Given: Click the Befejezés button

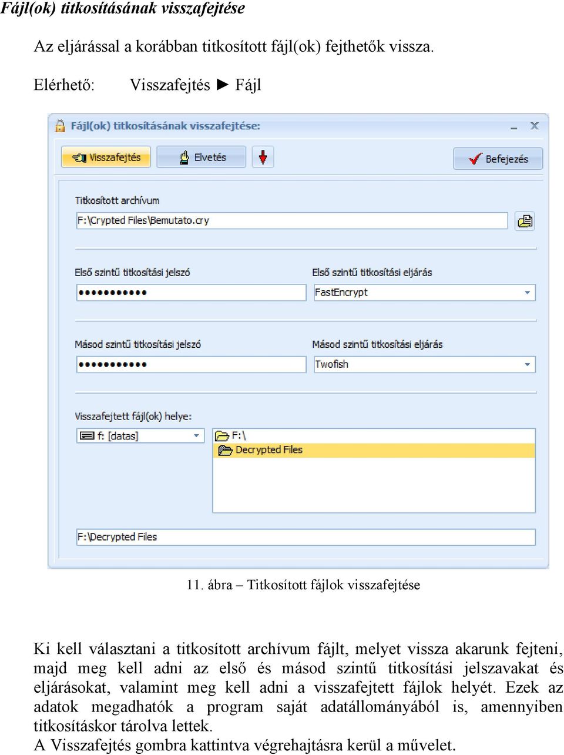Looking at the screenshot, I should point(498,159).
